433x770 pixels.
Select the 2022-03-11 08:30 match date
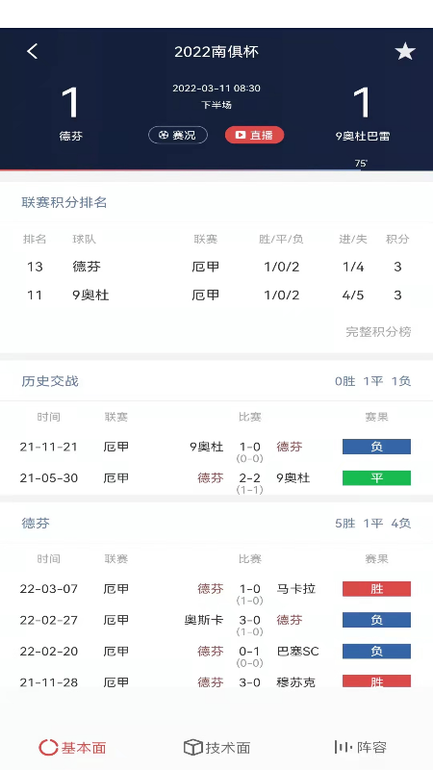(216, 89)
